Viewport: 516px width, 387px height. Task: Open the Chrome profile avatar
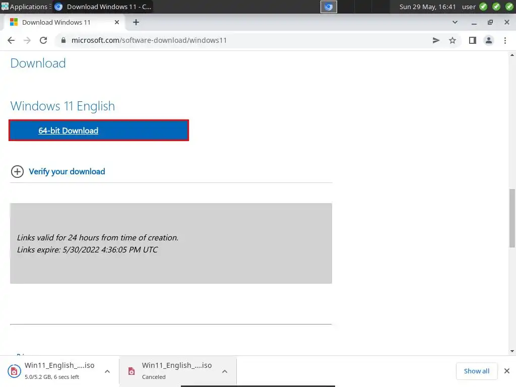pos(489,40)
